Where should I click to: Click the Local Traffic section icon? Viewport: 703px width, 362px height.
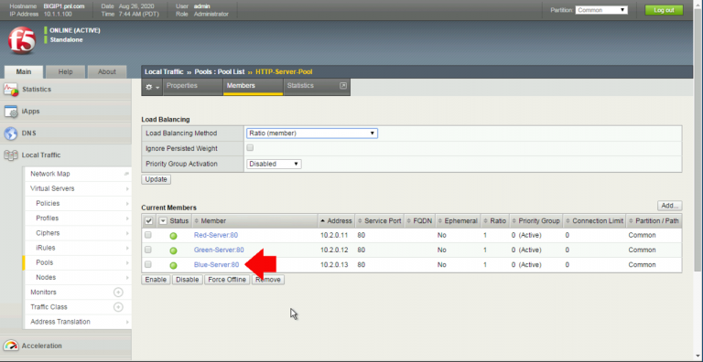click(x=11, y=155)
